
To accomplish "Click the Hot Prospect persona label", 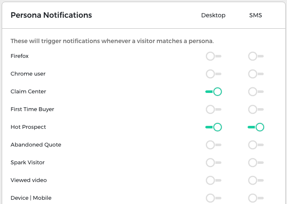I will (x=28, y=127).
